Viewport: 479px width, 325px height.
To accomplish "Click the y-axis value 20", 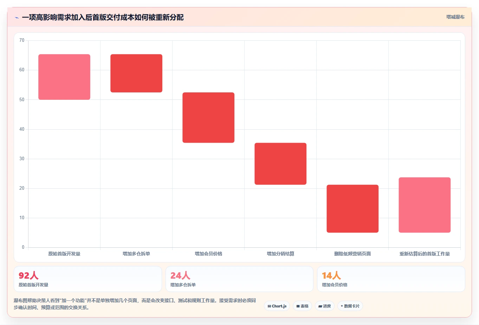I will pos(22,188).
